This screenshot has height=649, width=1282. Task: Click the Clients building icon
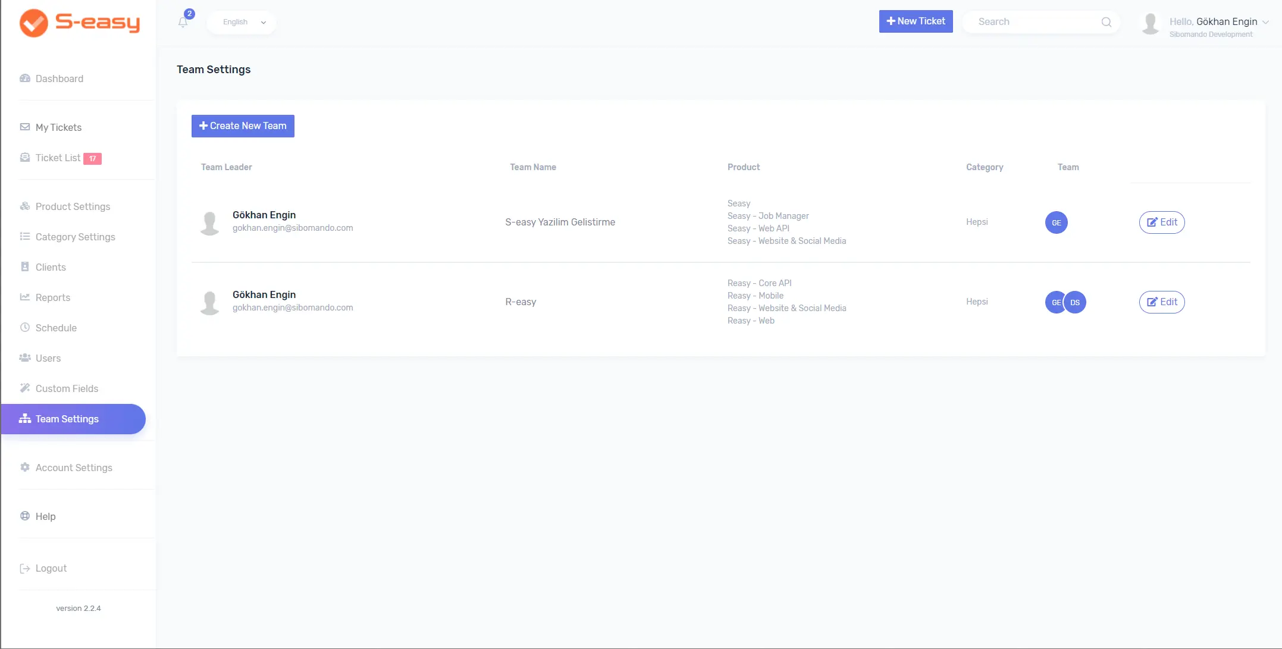(x=25, y=267)
